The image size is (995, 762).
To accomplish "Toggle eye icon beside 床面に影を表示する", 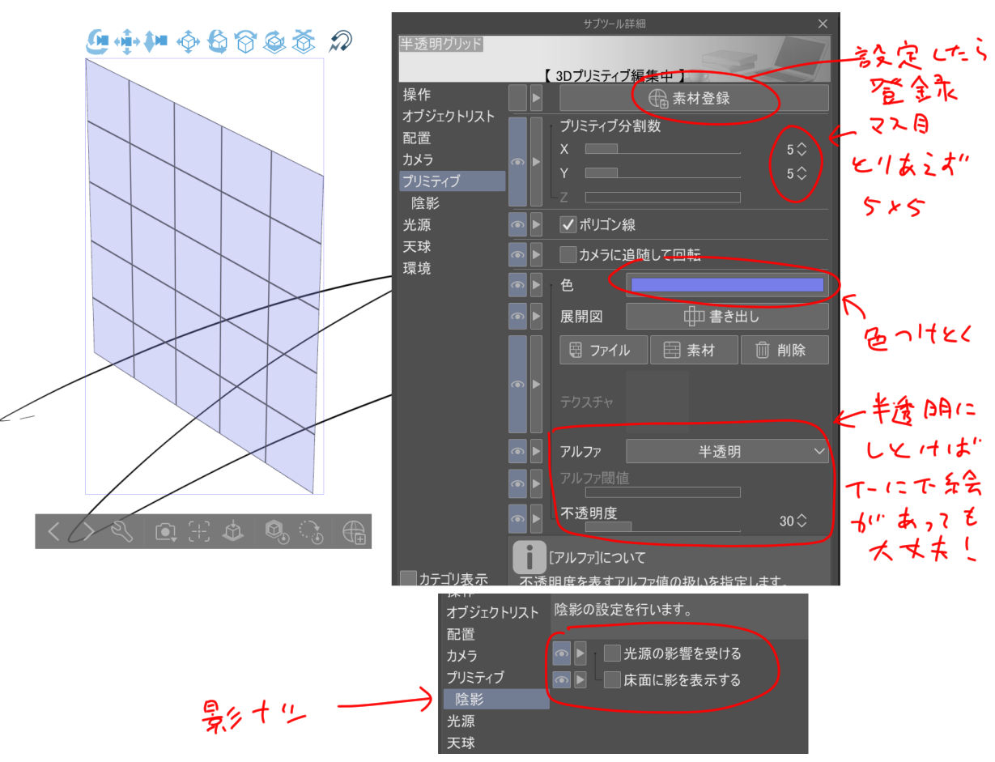I will 561,679.
